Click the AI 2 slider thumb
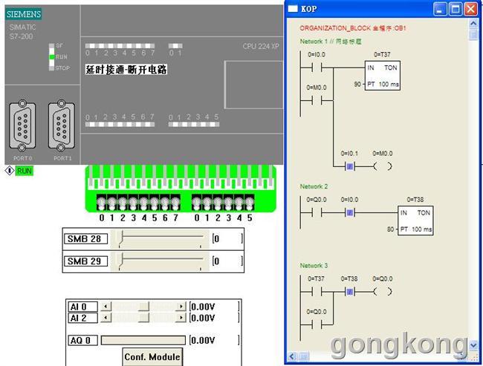 click(x=143, y=318)
